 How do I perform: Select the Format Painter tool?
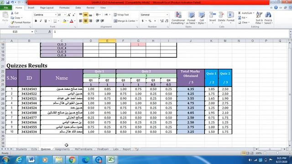(21, 22)
